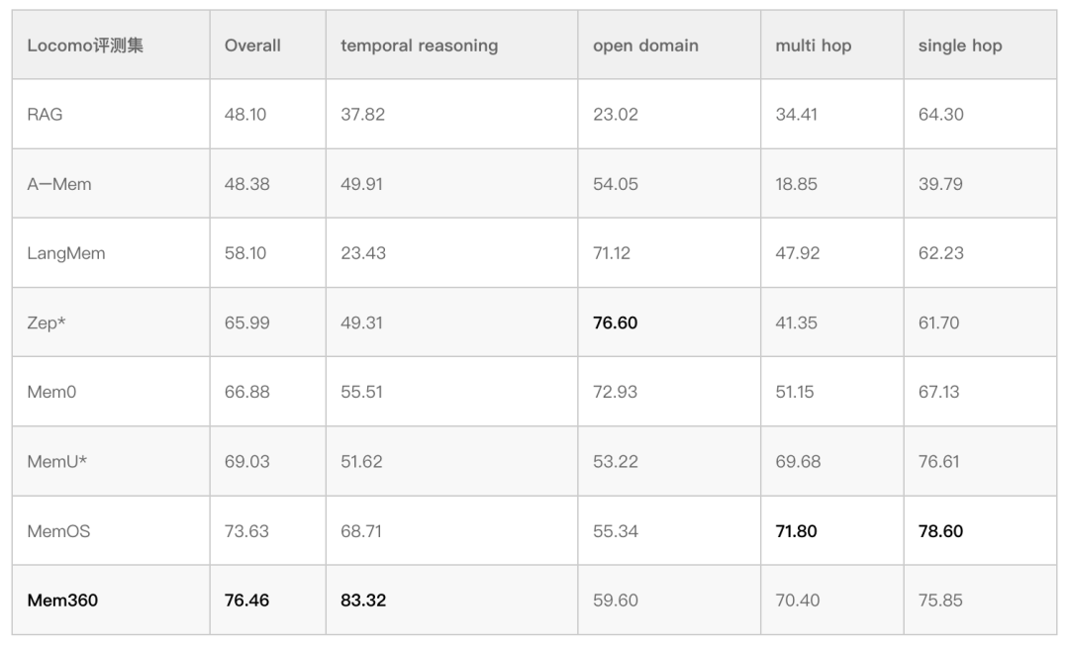This screenshot has height=646, width=1069.
Task: Click Zep* open domain value 76.60
Action: tap(615, 323)
